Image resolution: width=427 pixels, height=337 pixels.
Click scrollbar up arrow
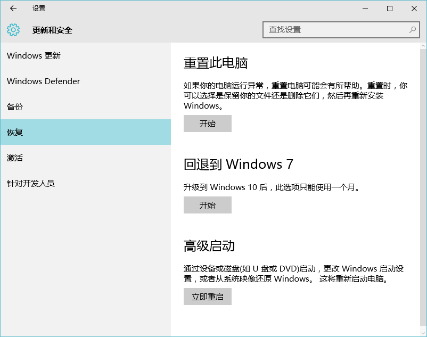pyautogui.click(x=423, y=46)
